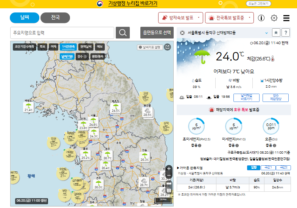Click the 오존 grade help icon
297x208 pixels.
click(x=274, y=145)
